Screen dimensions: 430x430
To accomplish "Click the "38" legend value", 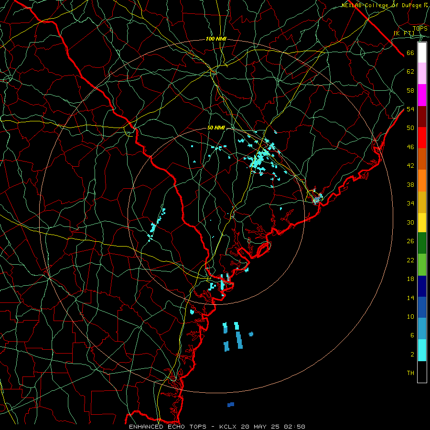I will pos(410,184).
